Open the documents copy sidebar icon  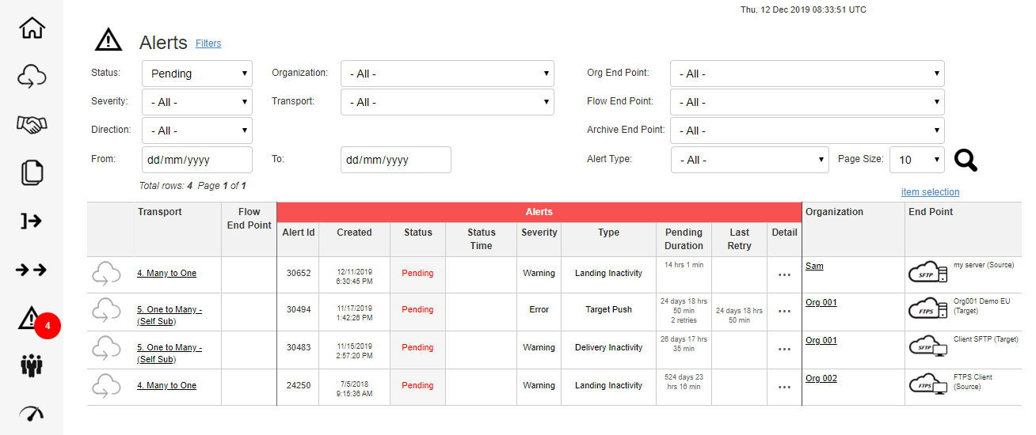pyautogui.click(x=32, y=172)
